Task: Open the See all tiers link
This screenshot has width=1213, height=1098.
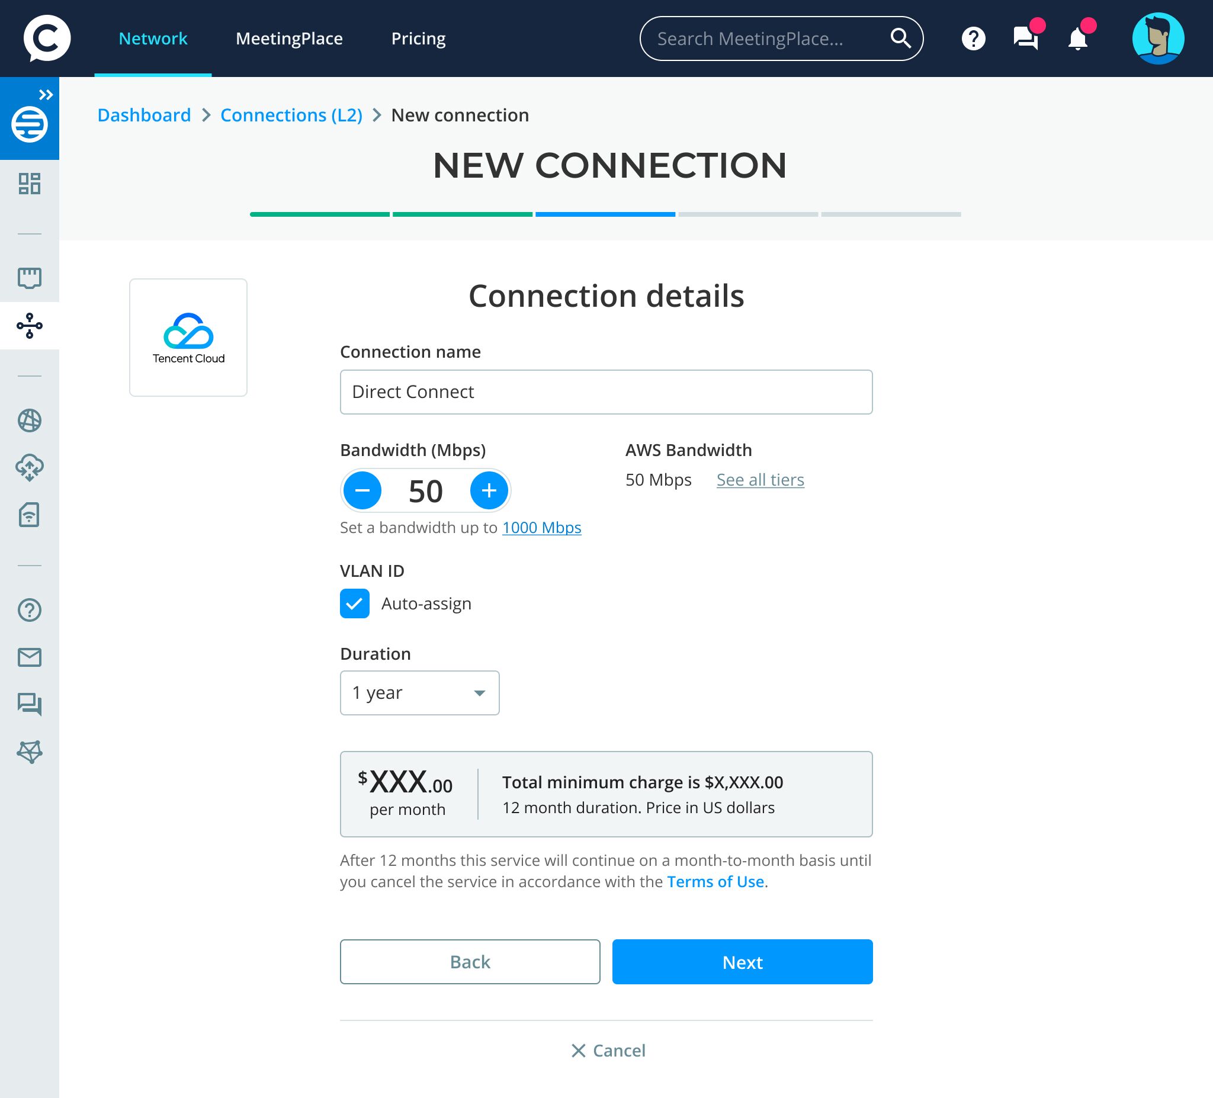Action: [760, 480]
